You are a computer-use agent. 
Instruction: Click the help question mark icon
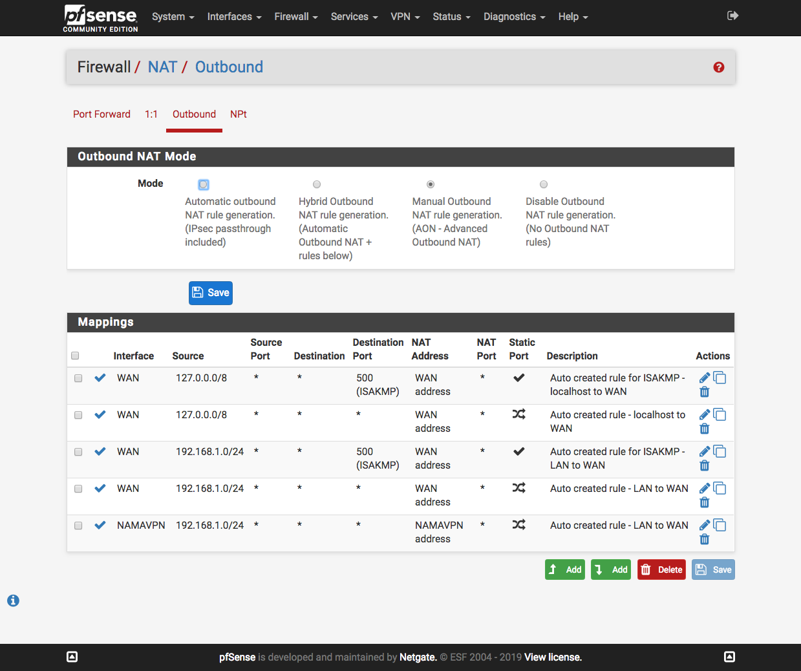point(718,67)
